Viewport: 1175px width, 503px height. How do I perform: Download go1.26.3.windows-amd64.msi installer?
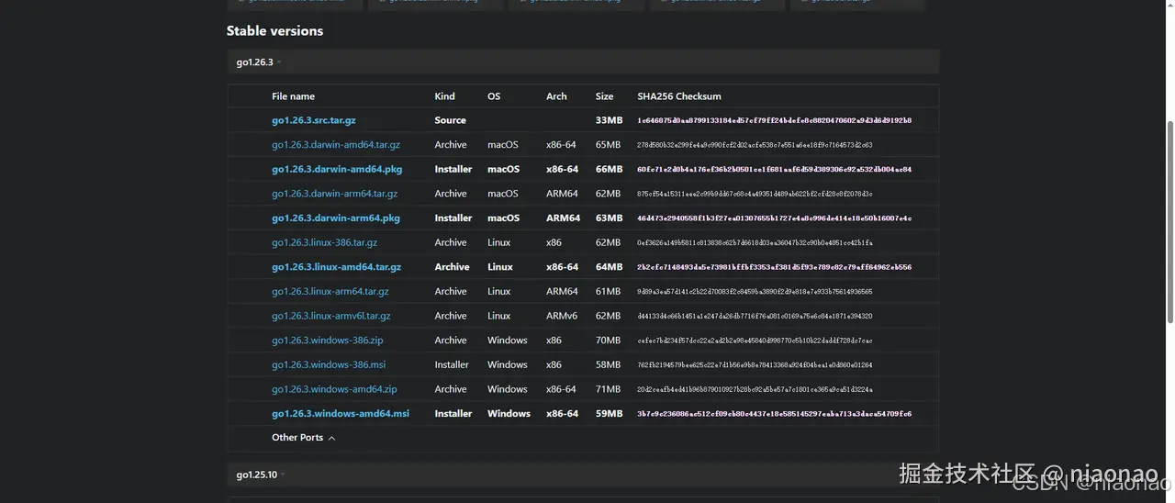pos(341,414)
